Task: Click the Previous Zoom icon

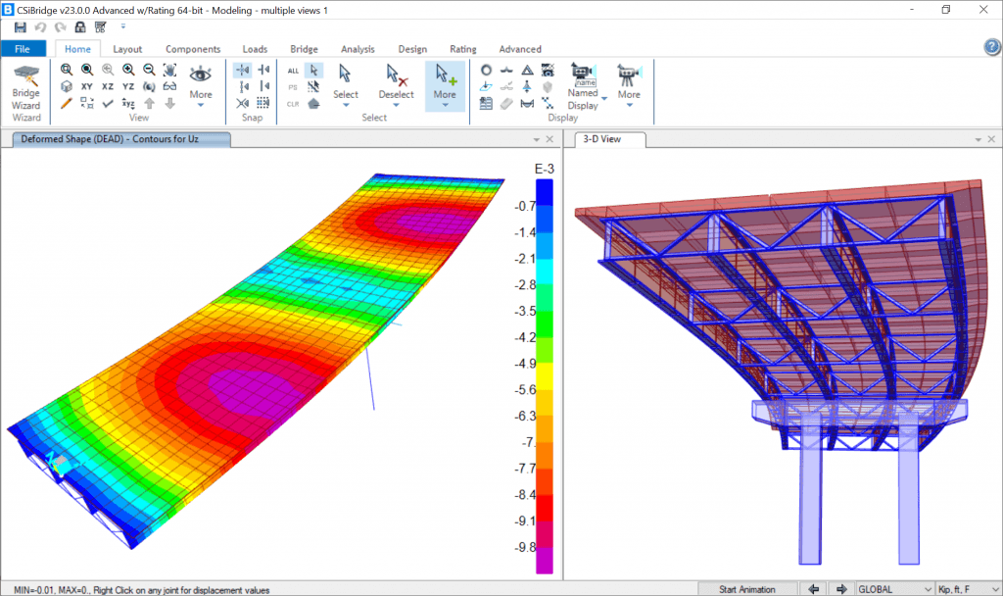Action: tap(108, 70)
